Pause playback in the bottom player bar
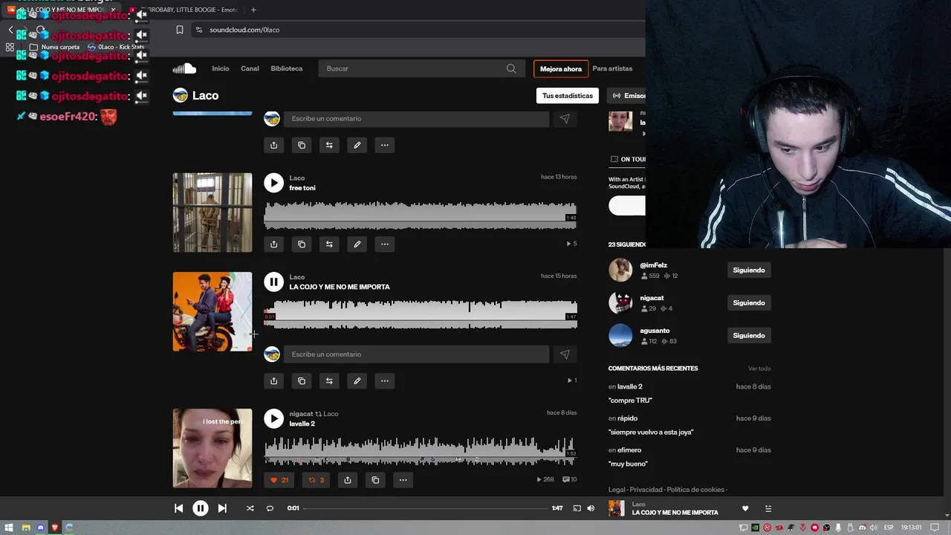Screen dimensions: 951x535 pyautogui.click(x=201, y=508)
